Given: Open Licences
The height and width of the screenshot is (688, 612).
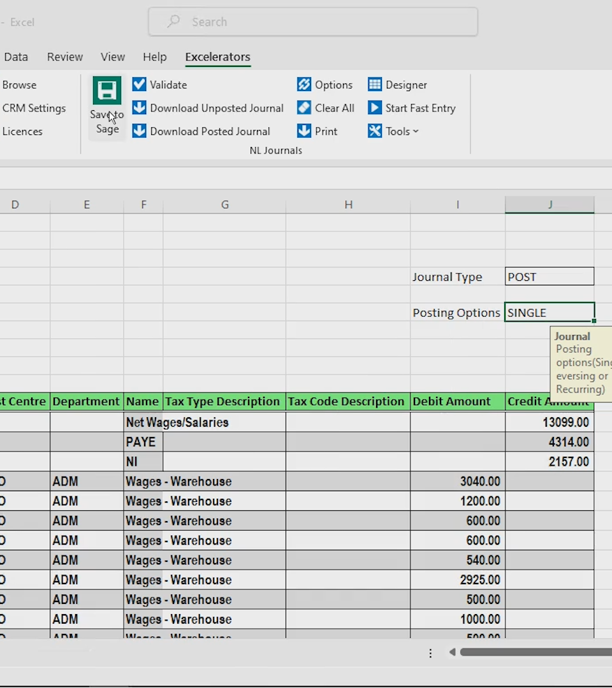Looking at the screenshot, I should coord(22,131).
